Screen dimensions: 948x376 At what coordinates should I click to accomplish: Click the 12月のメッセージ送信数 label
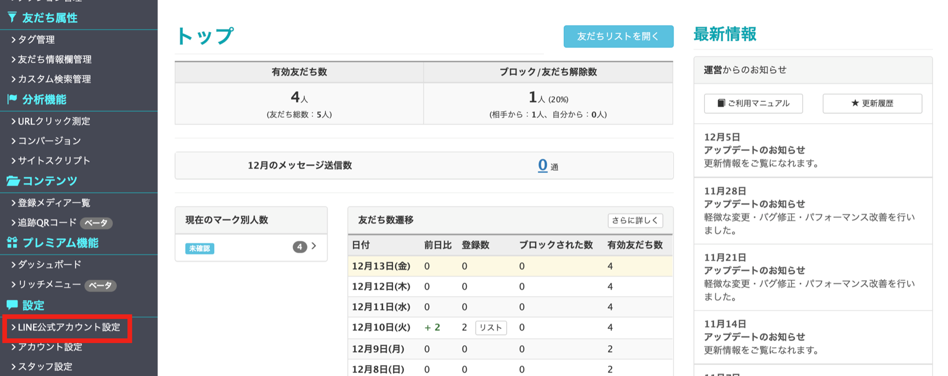pyautogui.click(x=300, y=165)
